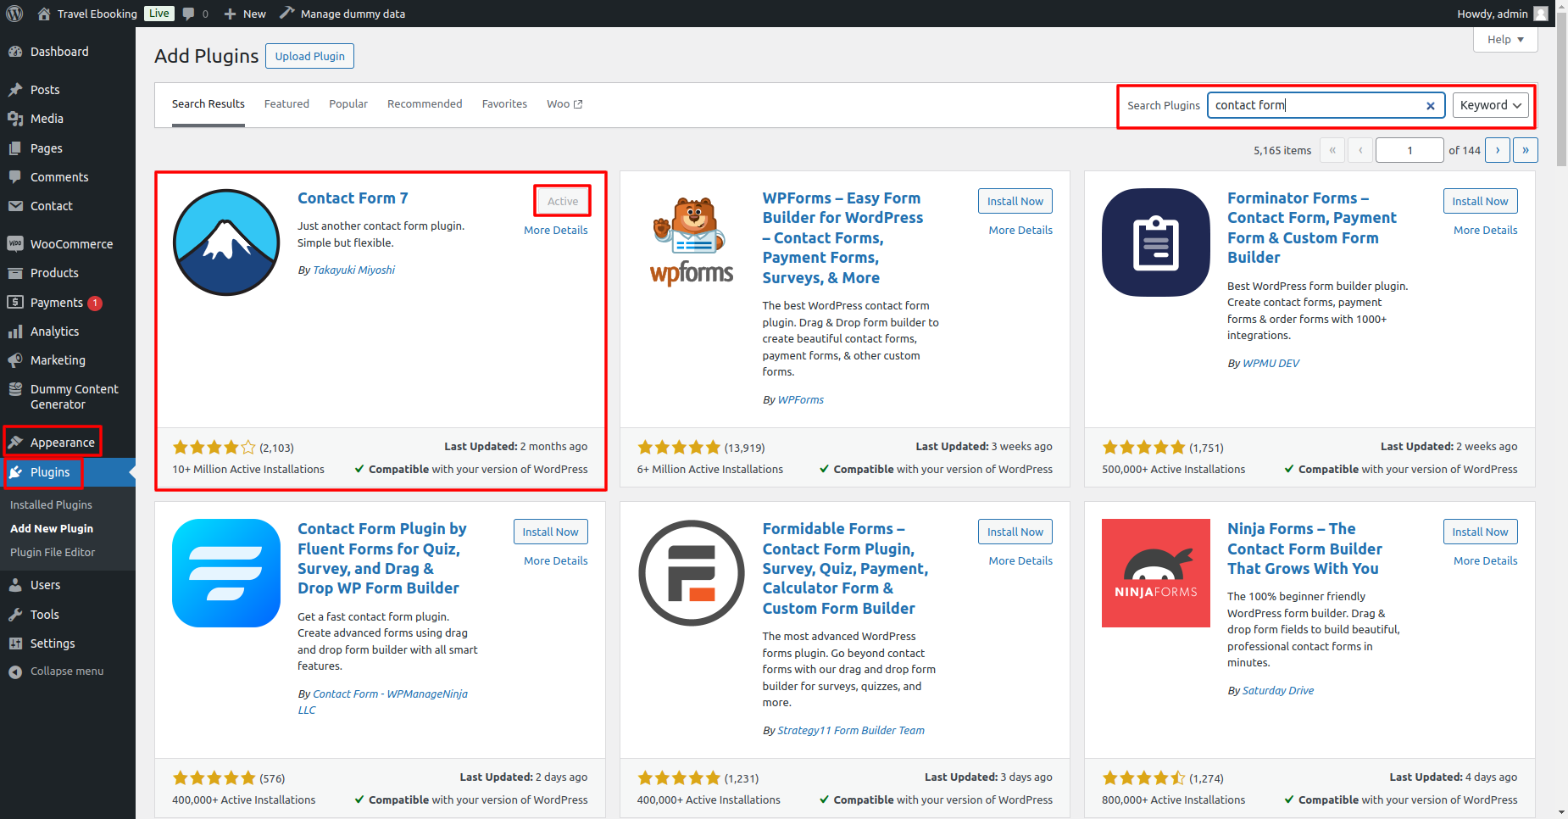1568x819 pixels.
Task: Click the Formidable Forms logo icon
Action: tap(692, 573)
